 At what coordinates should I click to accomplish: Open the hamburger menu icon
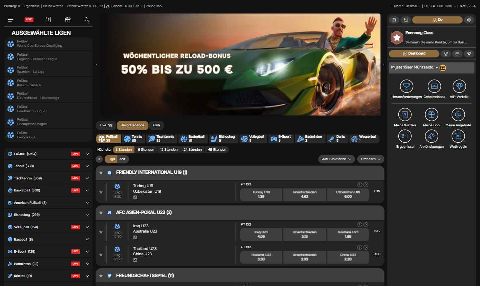tap(10, 19)
